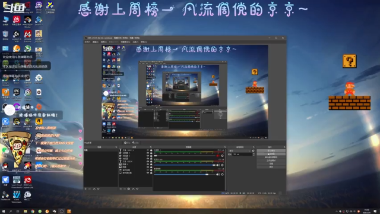
Task: Mute the middle mixer channel speaker icon
Action: [x=218, y=165]
